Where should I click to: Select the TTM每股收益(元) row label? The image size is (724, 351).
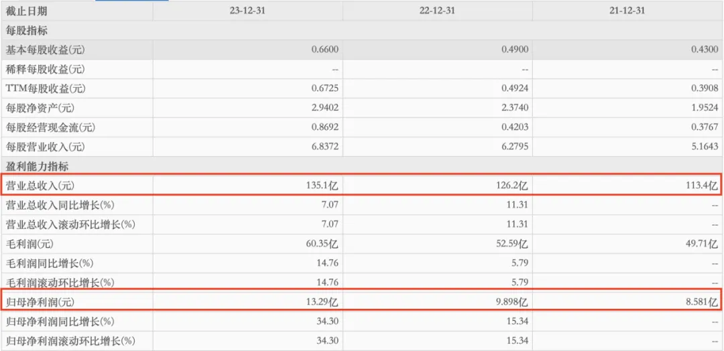pos(46,88)
